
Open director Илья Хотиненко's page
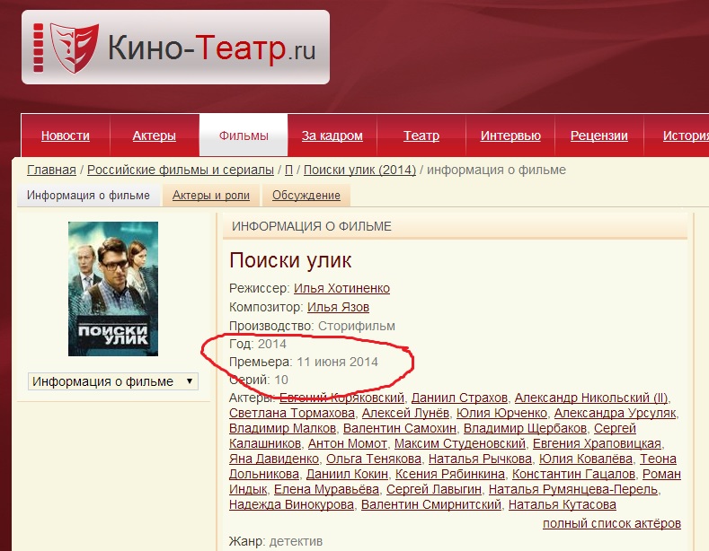pyautogui.click(x=341, y=288)
